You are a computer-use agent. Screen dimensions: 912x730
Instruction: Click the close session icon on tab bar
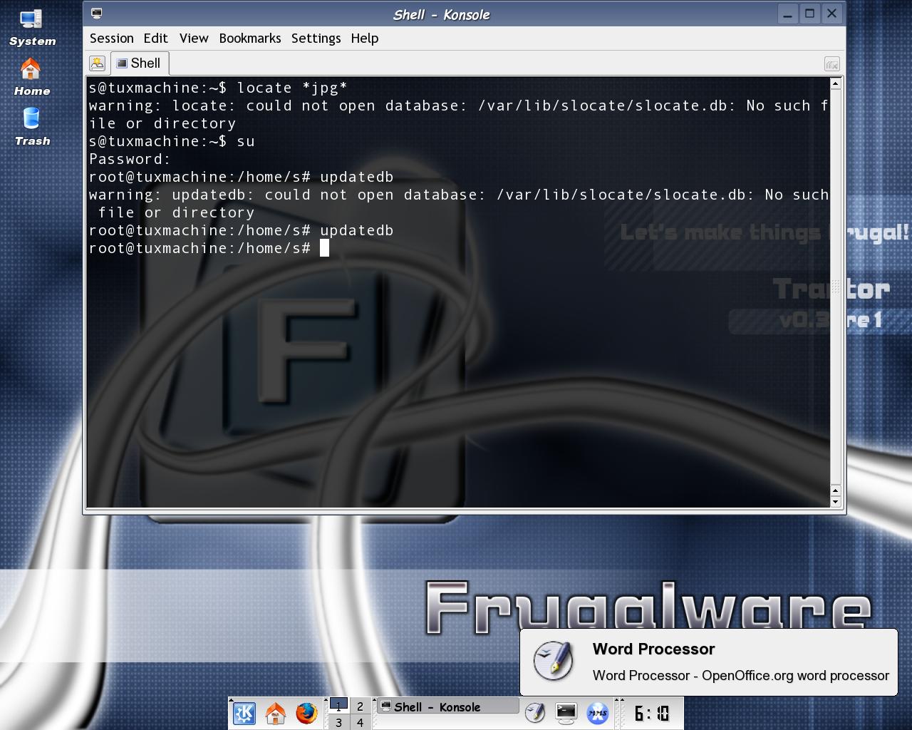pyautogui.click(x=831, y=65)
